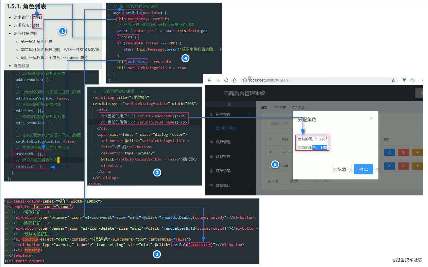Screen dimensions: 428x267
Task: Click 'this.setRoleDialogVisible = true' code line
Action: point(152,68)
